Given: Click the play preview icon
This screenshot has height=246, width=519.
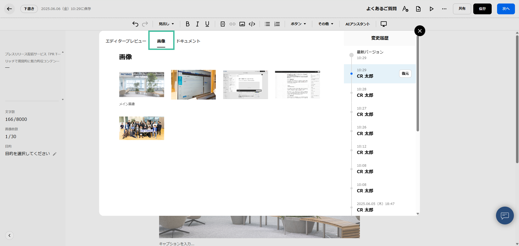Looking at the screenshot, I should pos(431,9).
